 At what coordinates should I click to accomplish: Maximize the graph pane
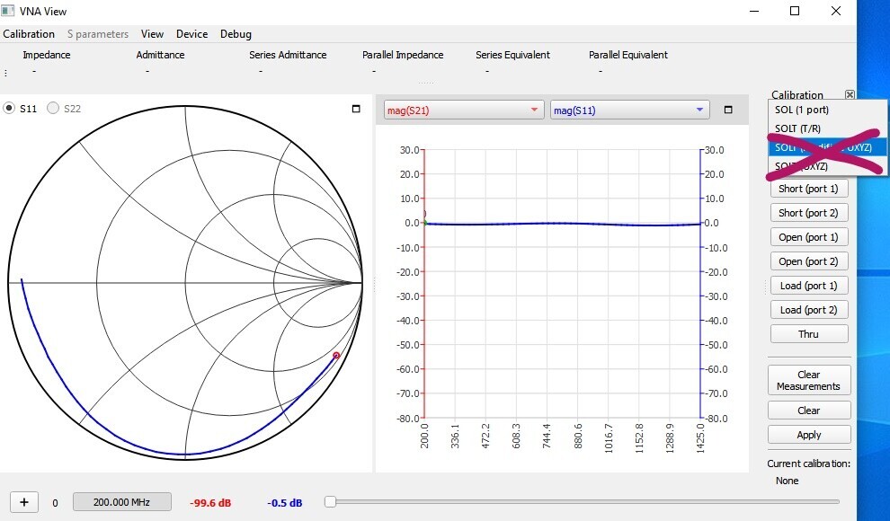coord(728,110)
